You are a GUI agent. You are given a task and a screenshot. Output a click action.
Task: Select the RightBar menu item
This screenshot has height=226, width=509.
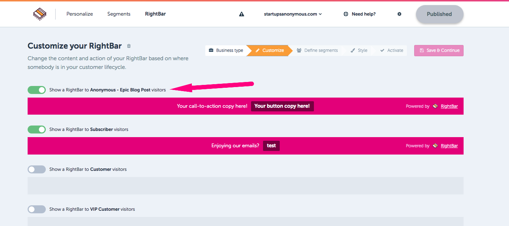pos(155,14)
